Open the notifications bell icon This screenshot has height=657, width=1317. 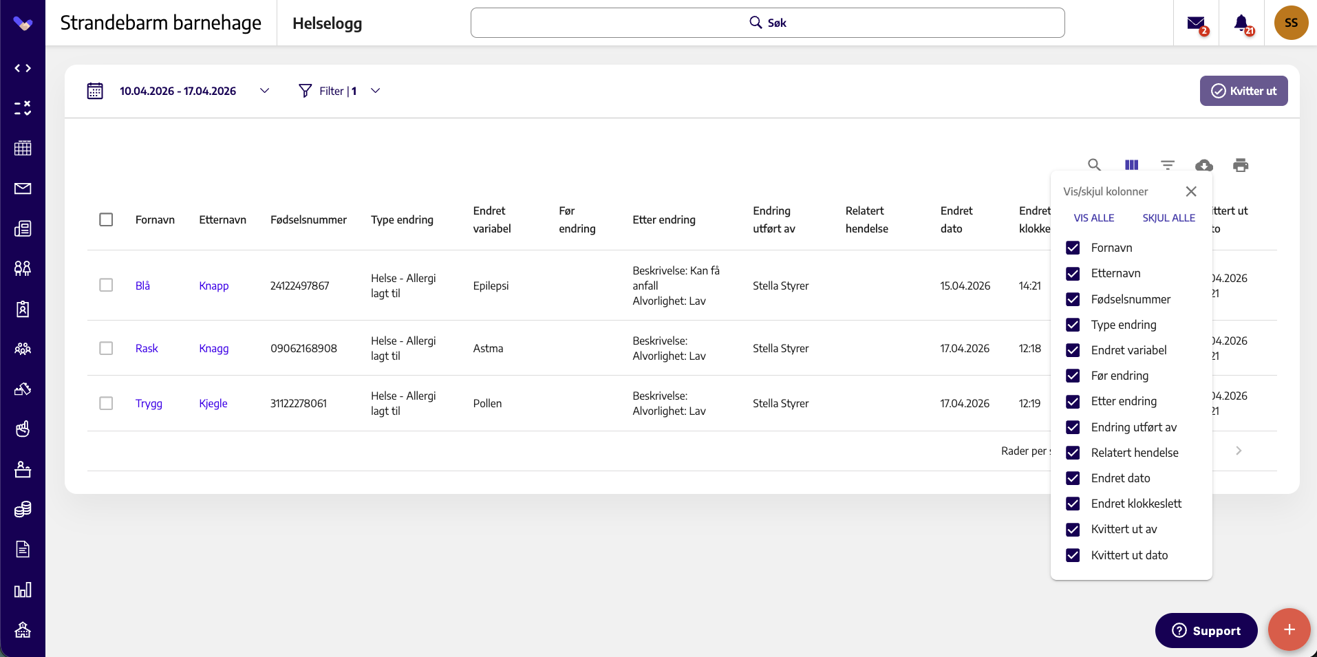(x=1241, y=23)
